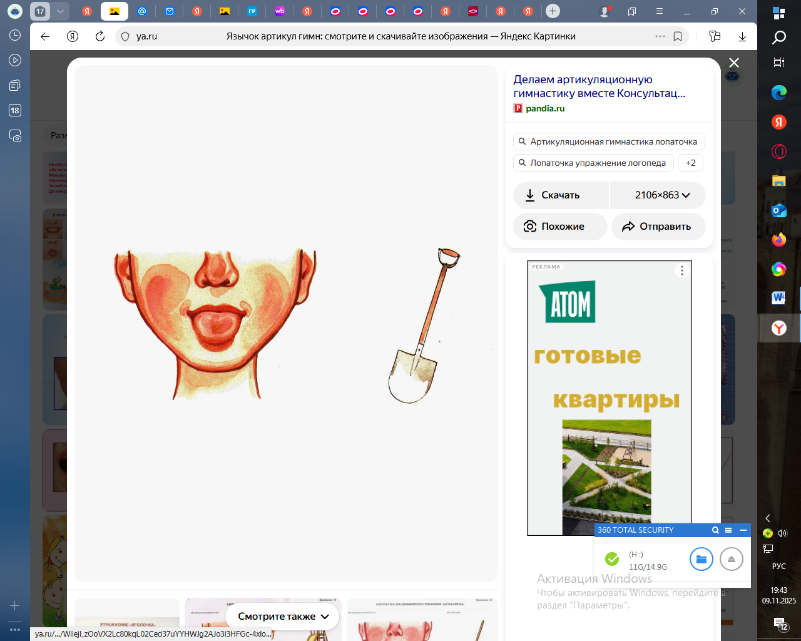Close the image viewer with X
Image resolution: width=801 pixels, height=641 pixels.
[x=734, y=63]
